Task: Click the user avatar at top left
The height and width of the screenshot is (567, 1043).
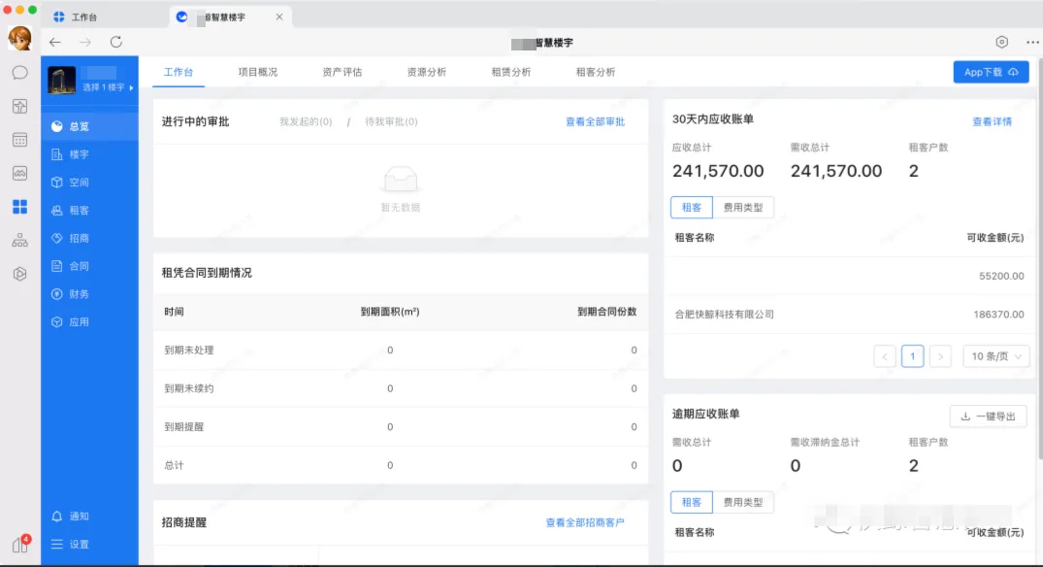Action: [x=20, y=39]
